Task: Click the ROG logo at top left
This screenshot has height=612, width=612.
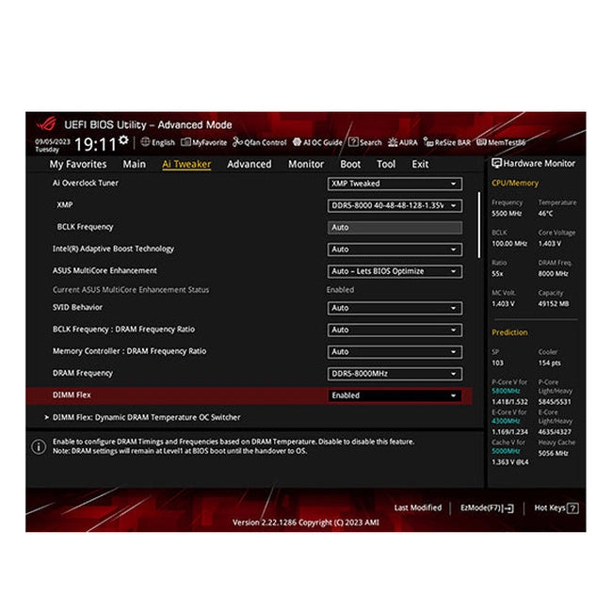Action: tap(46, 124)
